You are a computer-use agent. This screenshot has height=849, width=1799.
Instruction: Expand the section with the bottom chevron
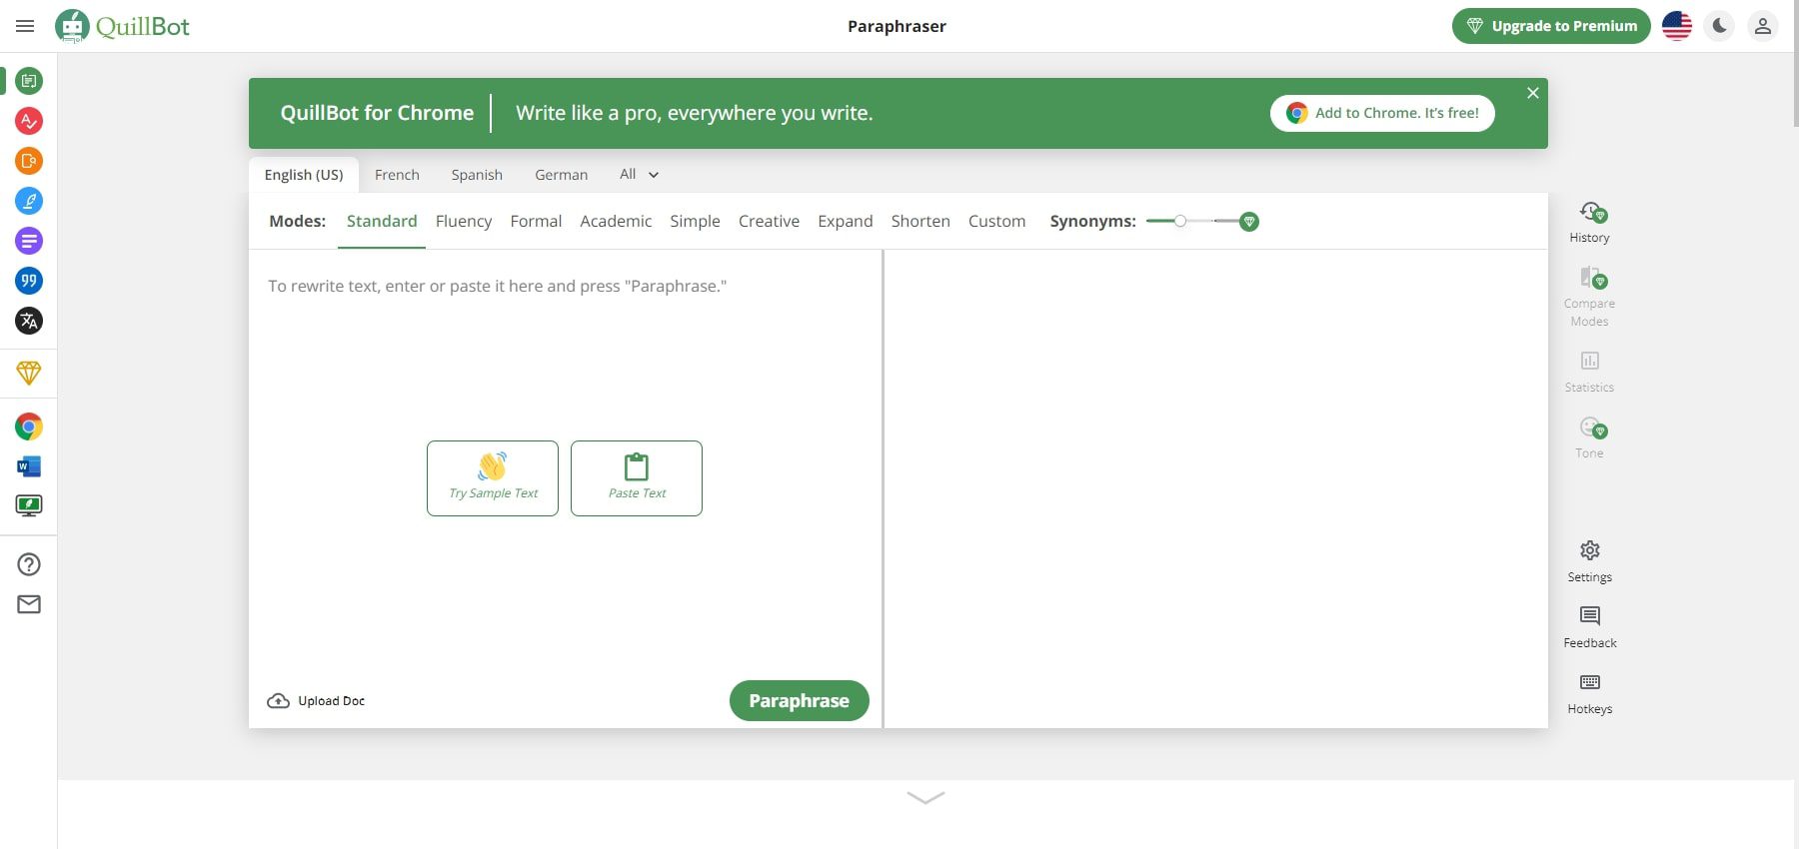(x=925, y=797)
